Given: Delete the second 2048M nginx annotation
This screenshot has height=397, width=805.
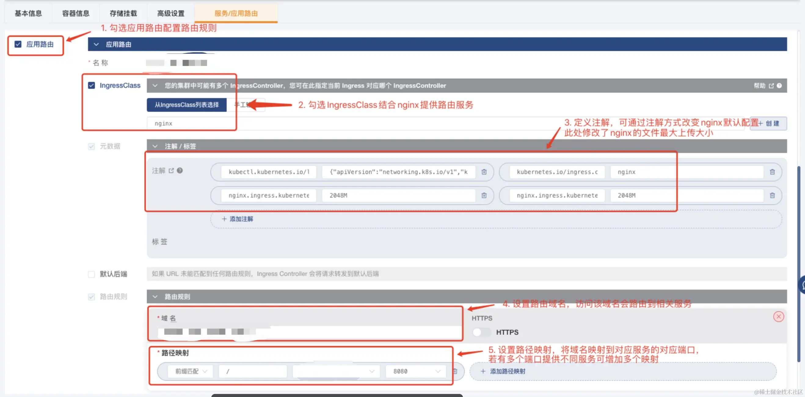Looking at the screenshot, I should coord(772,195).
